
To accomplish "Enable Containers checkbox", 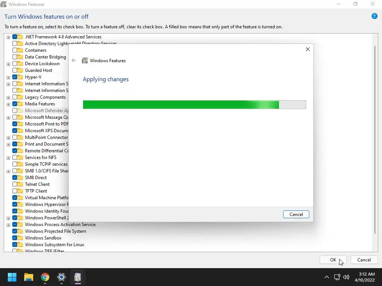I will click(15, 50).
